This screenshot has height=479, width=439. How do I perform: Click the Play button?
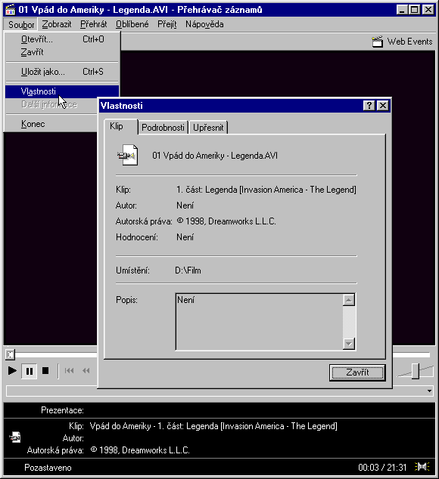(x=12, y=371)
